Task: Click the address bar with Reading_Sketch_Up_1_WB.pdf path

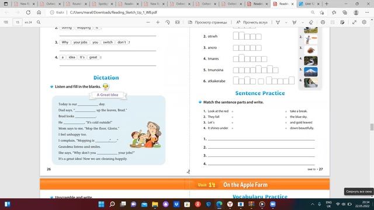Action: [x=113, y=12]
